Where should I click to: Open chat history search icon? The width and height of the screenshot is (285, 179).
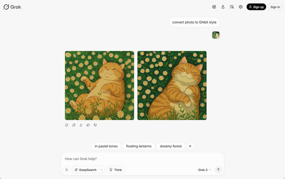(x=232, y=7)
